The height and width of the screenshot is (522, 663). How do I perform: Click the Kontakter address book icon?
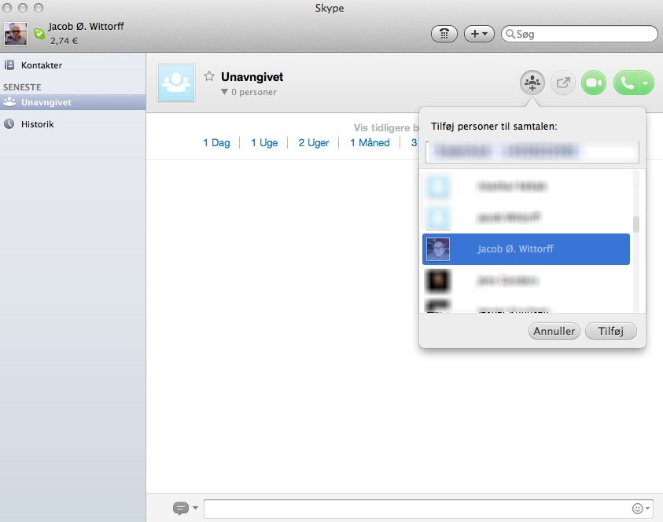pyautogui.click(x=9, y=65)
